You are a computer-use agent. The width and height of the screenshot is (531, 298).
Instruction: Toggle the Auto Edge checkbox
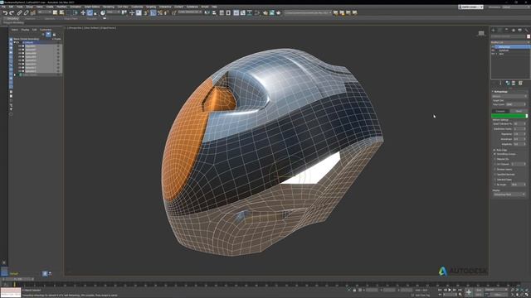coord(494,150)
